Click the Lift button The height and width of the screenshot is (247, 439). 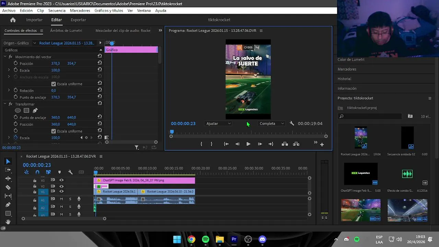(285, 144)
